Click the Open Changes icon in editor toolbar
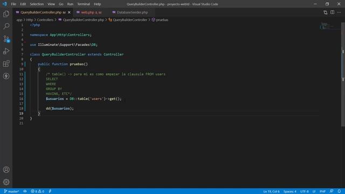Screen dimensions: 345x194 point(326,12)
